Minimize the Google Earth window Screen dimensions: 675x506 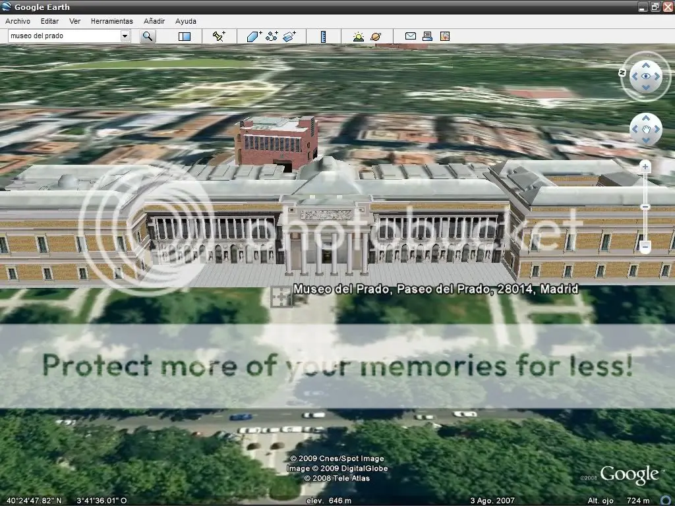pyautogui.click(x=643, y=7)
